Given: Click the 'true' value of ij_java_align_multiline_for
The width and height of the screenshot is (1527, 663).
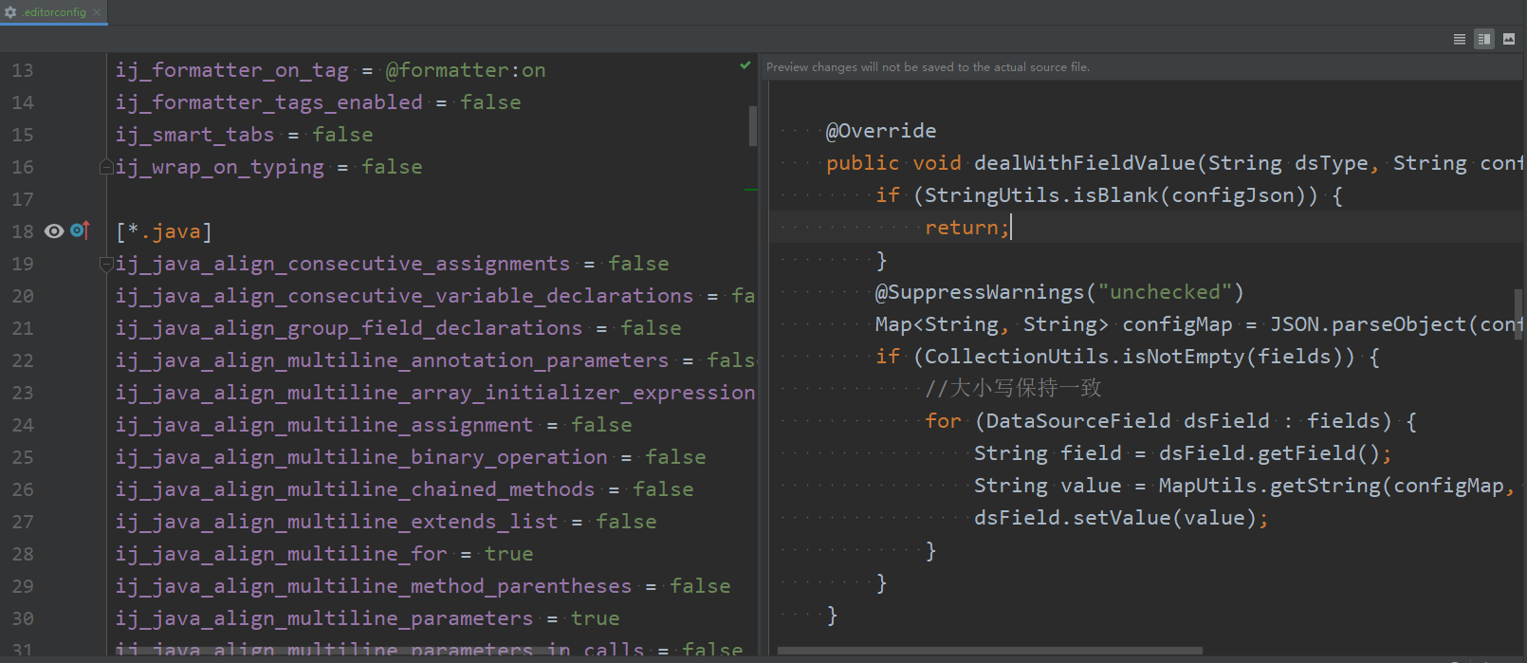Looking at the screenshot, I should coord(509,554).
